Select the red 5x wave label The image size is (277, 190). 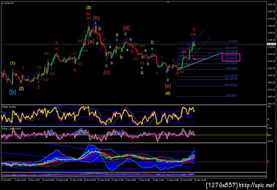tap(89, 13)
